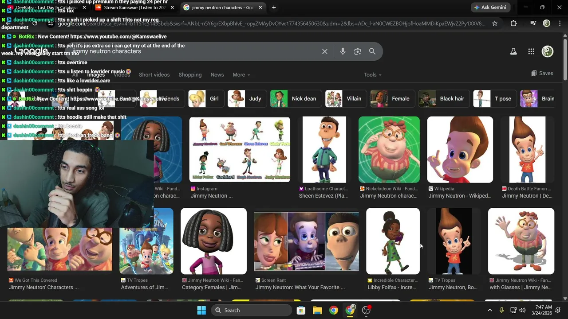The width and height of the screenshot is (568, 319).
Task: Filter images by the Girl chip
Action: click(205, 99)
